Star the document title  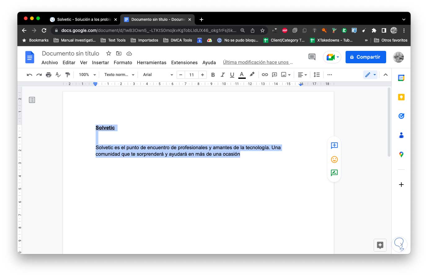coord(108,53)
